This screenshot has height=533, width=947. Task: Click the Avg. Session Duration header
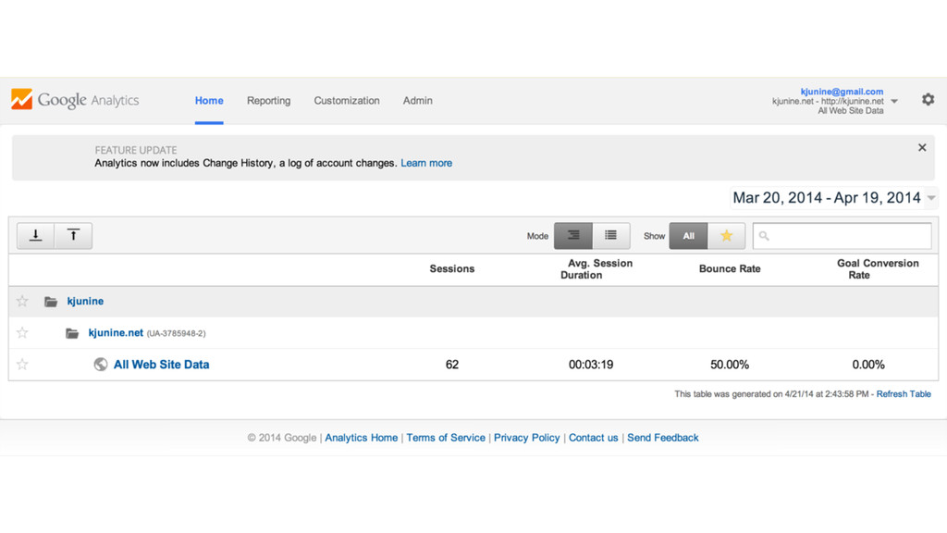pos(596,269)
